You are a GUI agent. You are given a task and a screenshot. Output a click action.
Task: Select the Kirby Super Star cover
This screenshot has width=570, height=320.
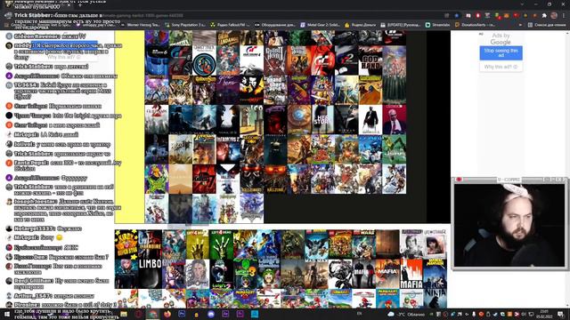click(x=126, y=244)
